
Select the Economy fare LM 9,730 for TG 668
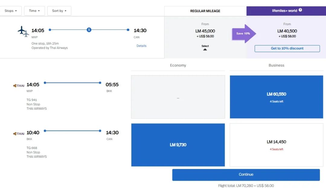point(178,145)
